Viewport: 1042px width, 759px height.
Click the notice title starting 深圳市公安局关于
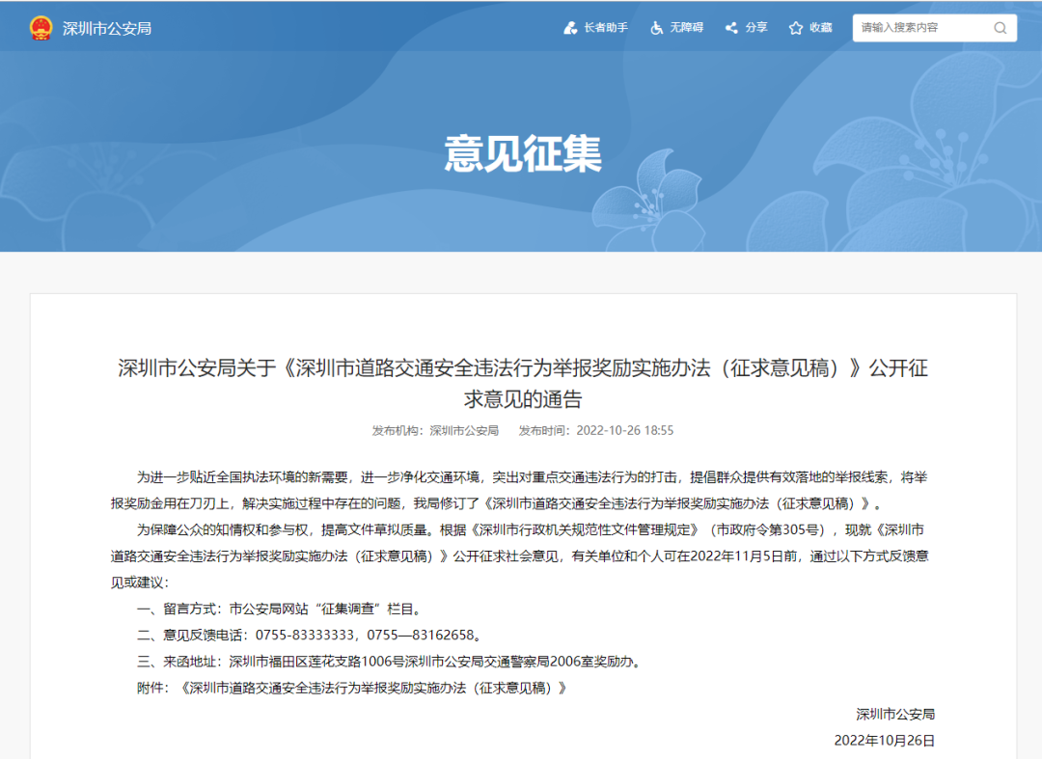click(x=523, y=383)
